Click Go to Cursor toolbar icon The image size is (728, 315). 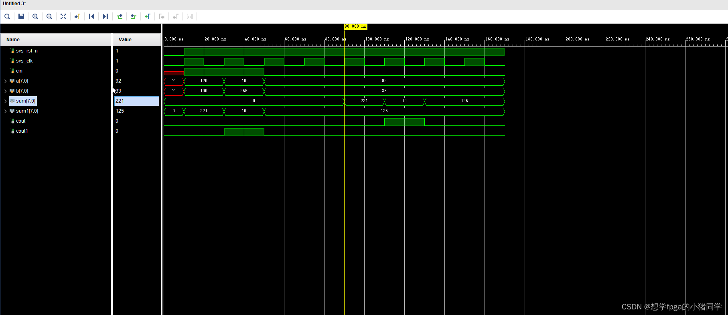pyautogui.click(x=77, y=16)
